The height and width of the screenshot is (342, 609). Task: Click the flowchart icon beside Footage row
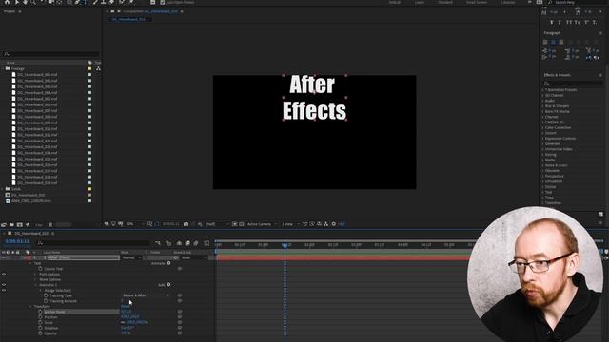(98, 68)
